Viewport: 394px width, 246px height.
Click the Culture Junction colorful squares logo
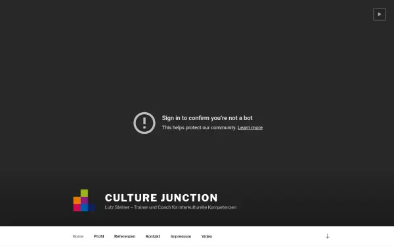tap(84, 200)
